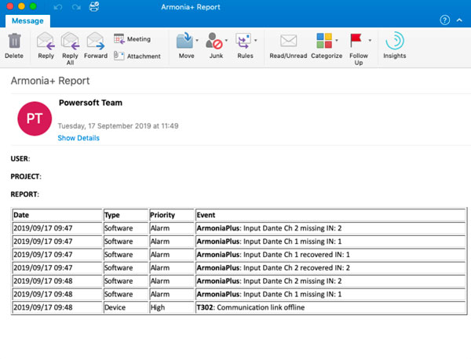This screenshot has width=471, height=359.
Task: Click the 'Armonia+ Report' subject heading
Action: click(x=50, y=81)
